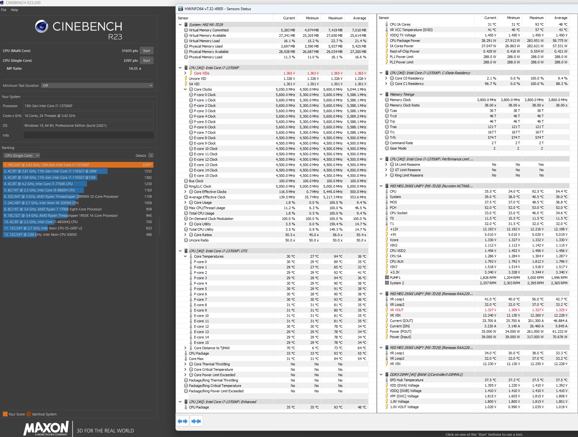This screenshot has height=437, width=578.
Task: Click the Sensor column header in right pane
Action: pyautogui.click(x=384, y=18)
